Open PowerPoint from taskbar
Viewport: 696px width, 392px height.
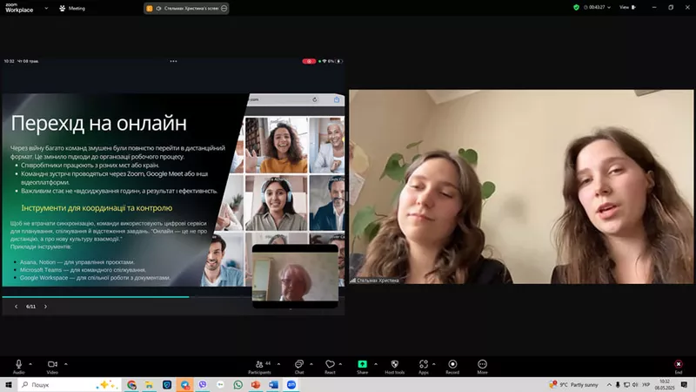[256, 385]
